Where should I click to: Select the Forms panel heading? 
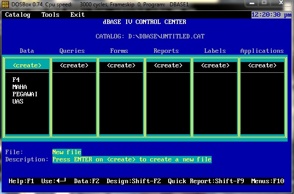(119, 51)
